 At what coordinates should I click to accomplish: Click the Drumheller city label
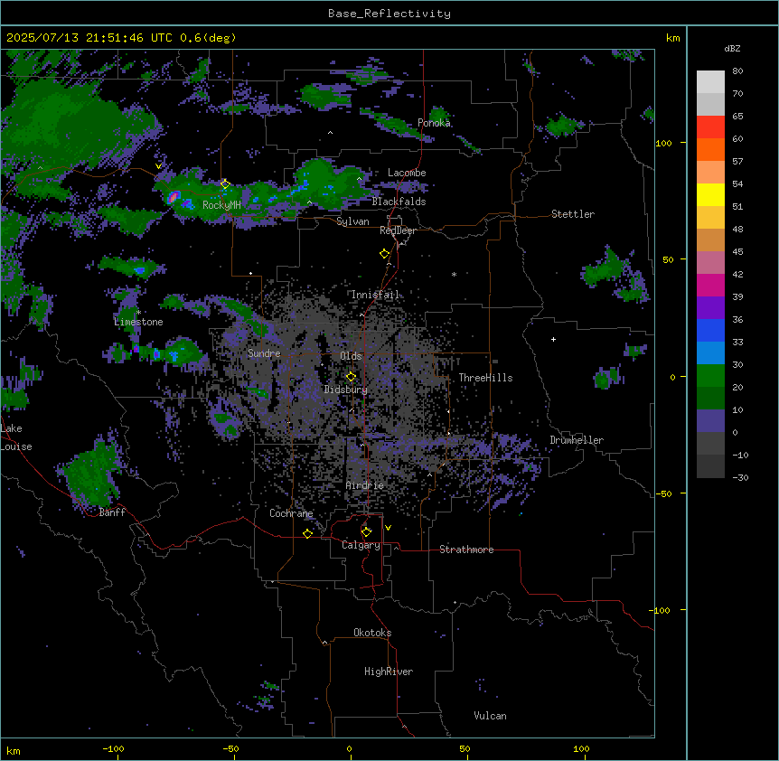(577, 440)
